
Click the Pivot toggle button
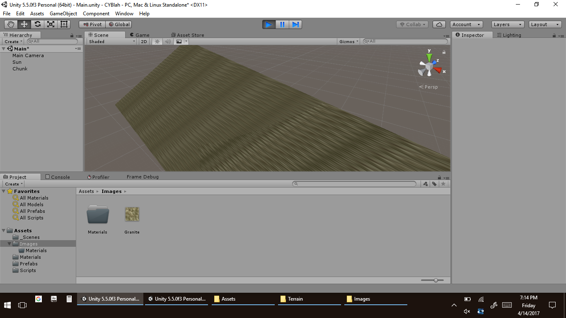92,24
